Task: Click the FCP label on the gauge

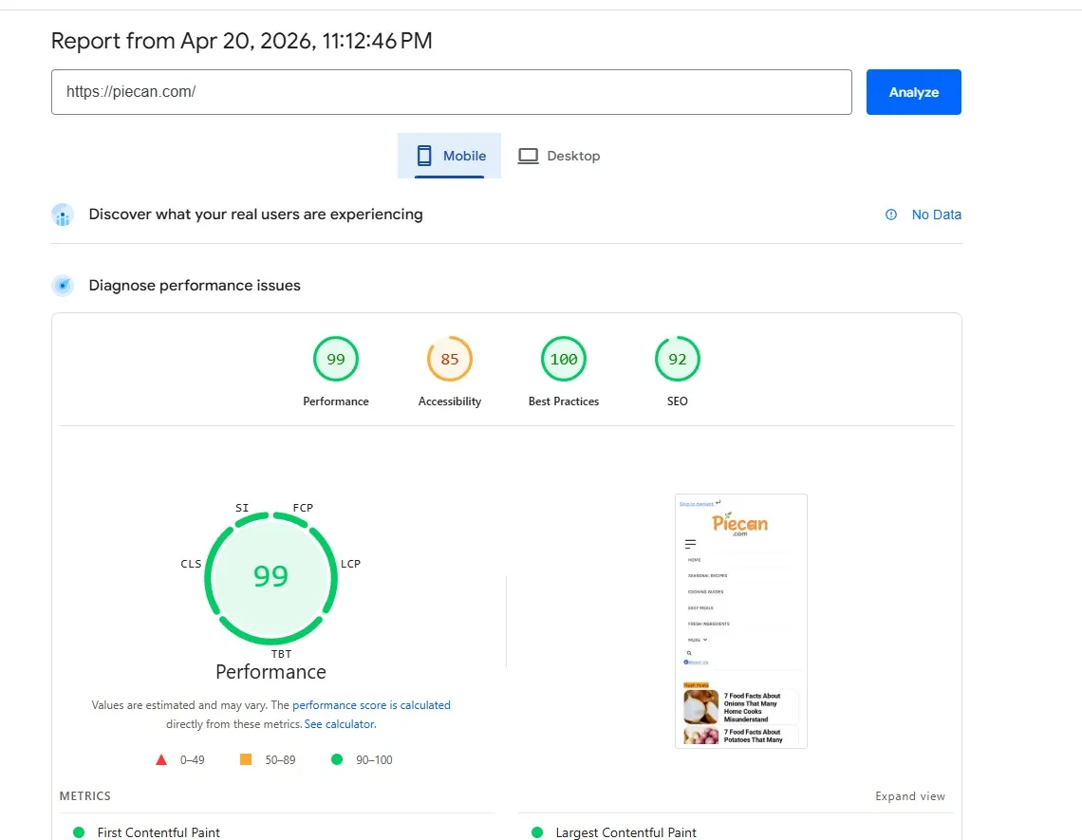Action: (x=303, y=507)
